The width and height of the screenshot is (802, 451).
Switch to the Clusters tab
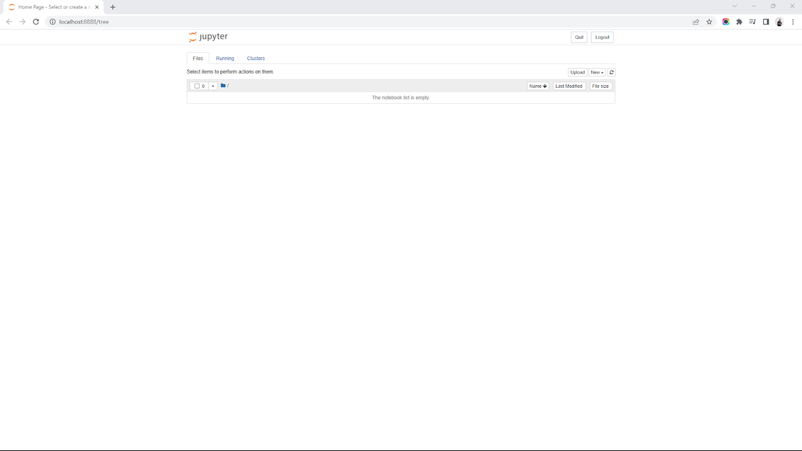point(256,58)
